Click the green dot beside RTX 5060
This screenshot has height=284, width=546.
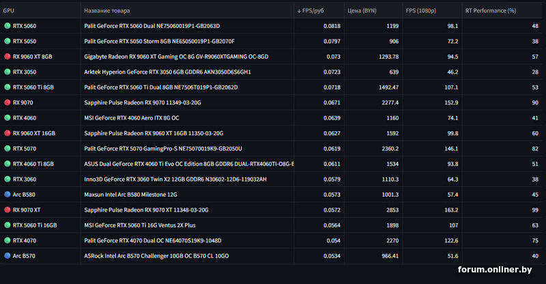tap(8, 26)
